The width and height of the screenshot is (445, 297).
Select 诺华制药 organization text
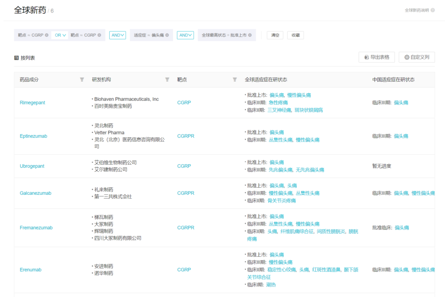pyautogui.click(x=103, y=273)
